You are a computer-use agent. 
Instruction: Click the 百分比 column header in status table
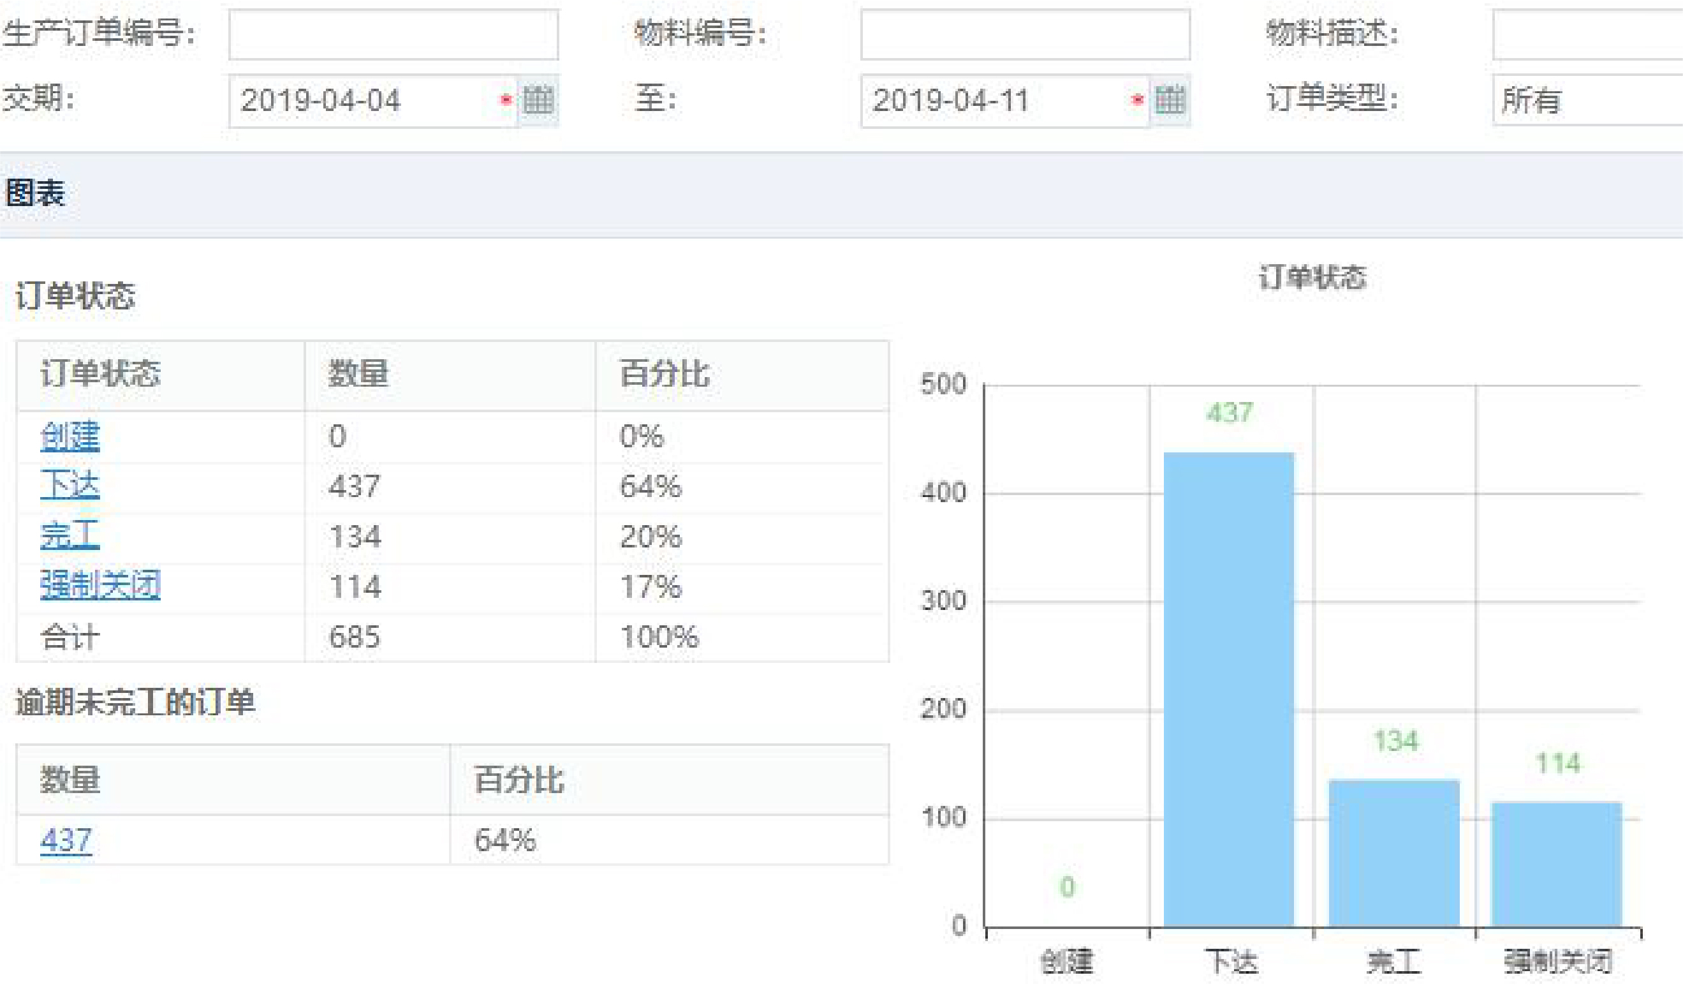point(665,373)
